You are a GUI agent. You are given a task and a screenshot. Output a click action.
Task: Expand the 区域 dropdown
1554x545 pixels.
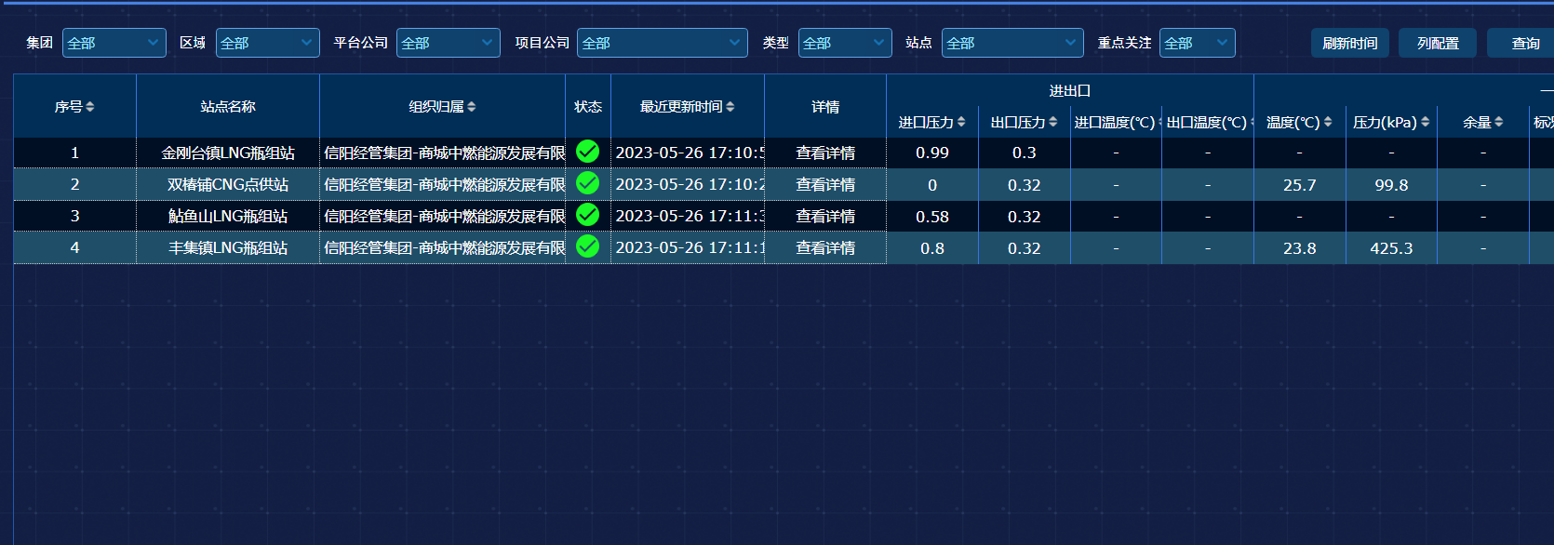click(267, 43)
